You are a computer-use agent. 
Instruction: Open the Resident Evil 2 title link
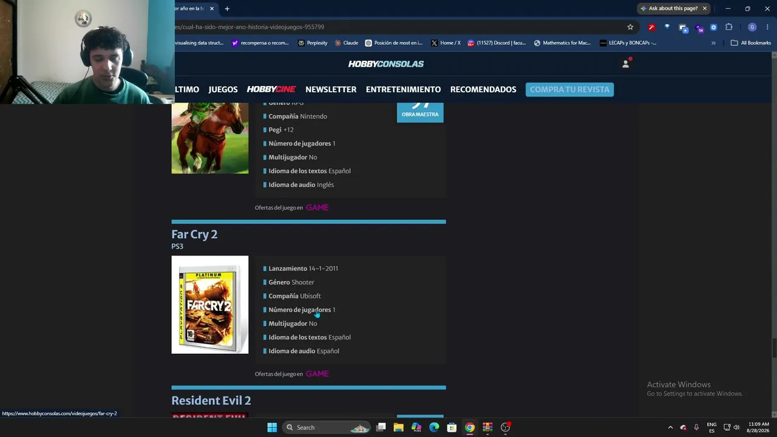pos(211,401)
